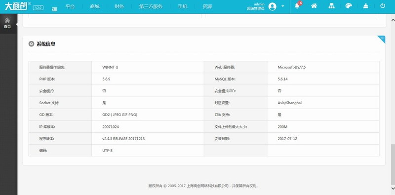Click the page scrollbar down arrow

click(393, 188)
